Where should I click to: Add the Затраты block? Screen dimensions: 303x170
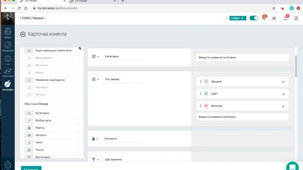[x=52, y=135]
